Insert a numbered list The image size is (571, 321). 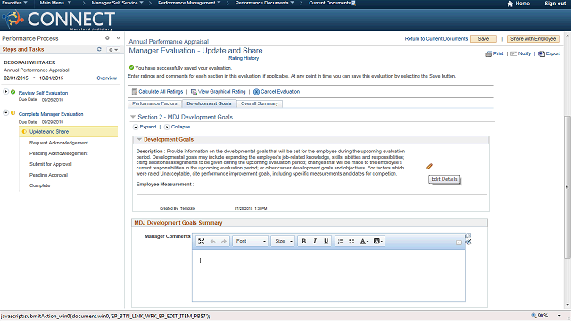340,241
